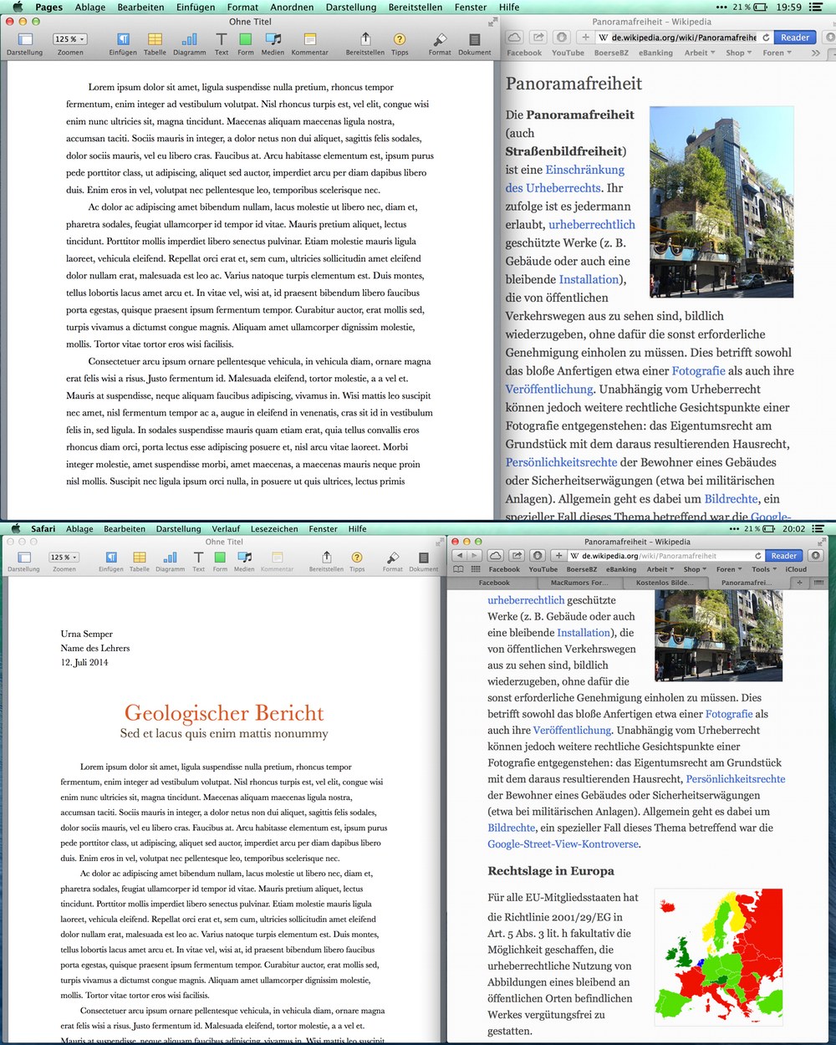This screenshot has height=1045, width=836.
Task: Open the 125 % zoom dropdown in the 19:59 Pages toolbar
Action: pos(69,38)
